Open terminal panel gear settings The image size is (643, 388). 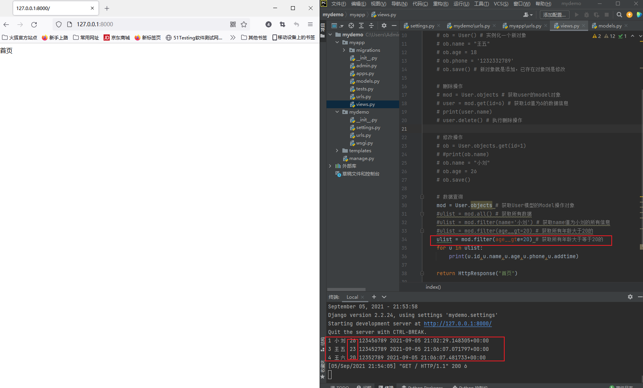click(x=630, y=297)
